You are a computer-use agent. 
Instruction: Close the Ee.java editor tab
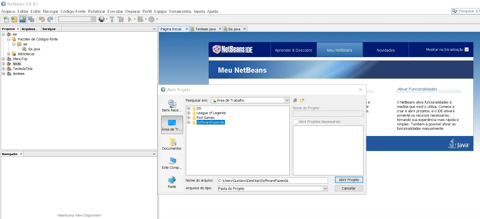pyautogui.click(x=245, y=29)
